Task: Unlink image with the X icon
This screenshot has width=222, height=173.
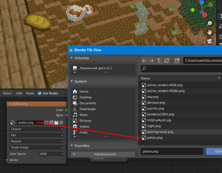Action: point(61,122)
